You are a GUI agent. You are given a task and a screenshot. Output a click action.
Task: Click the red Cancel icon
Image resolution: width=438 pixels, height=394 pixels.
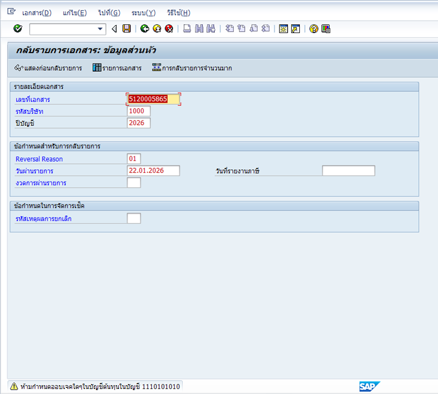pyautogui.click(x=169, y=29)
